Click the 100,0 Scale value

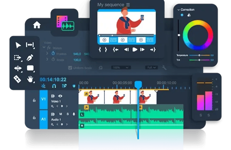[x=77, y=60]
